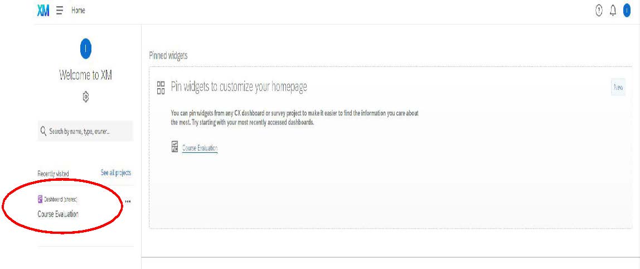Viewport: 640px width, 269px height.
Task: Open Course Evaluation from Recently visited
Action: pyautogui.click(x=58, y=214)
